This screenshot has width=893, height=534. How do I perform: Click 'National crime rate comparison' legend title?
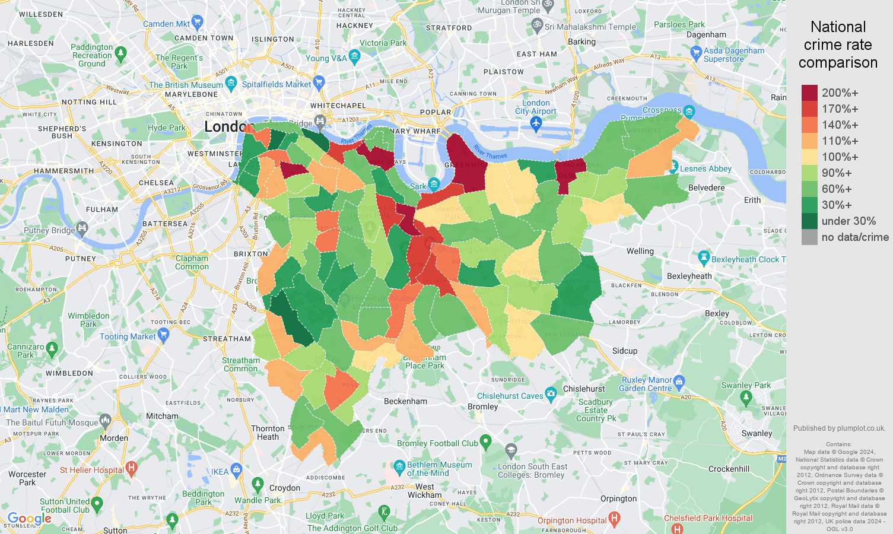click(x=838, y=44)
